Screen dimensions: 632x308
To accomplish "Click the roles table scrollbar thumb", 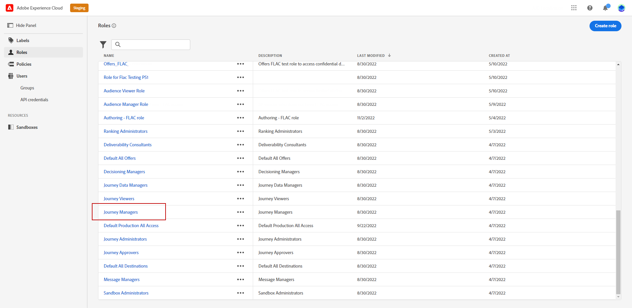I will [x=618, y=252].
